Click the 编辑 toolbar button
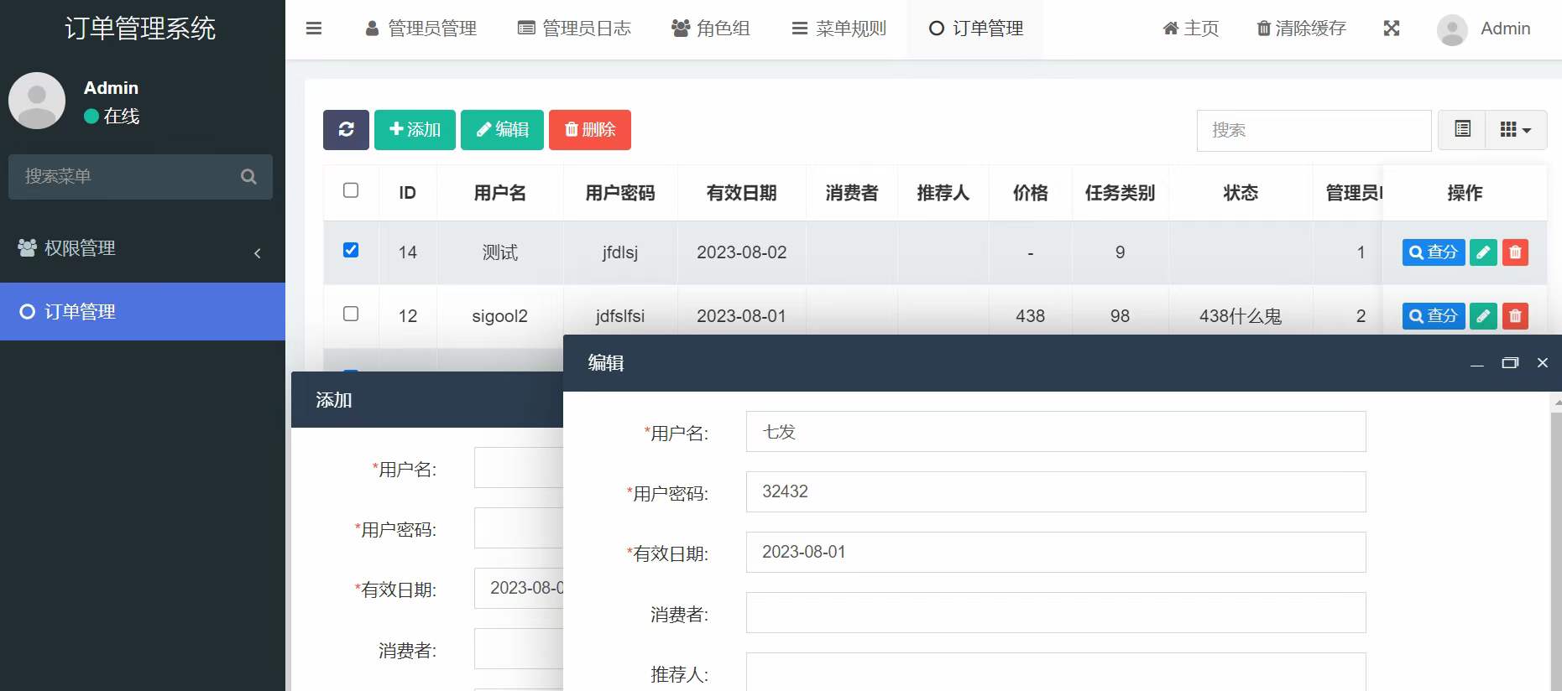 point(502,130)
